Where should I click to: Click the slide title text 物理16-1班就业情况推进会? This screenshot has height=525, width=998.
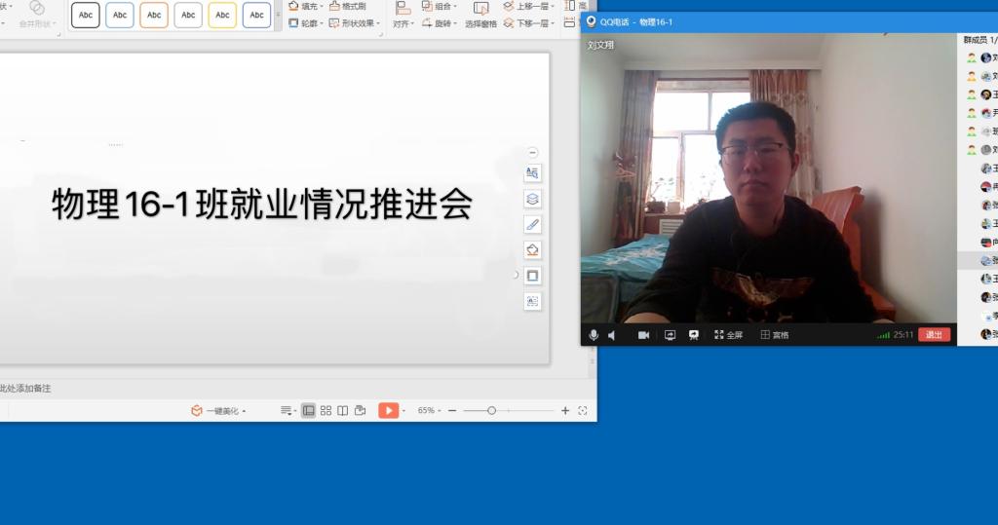(x=261, y=205)
